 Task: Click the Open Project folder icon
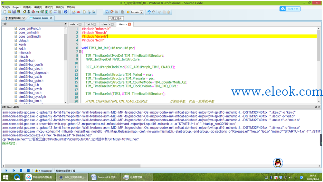click(9, 12)
